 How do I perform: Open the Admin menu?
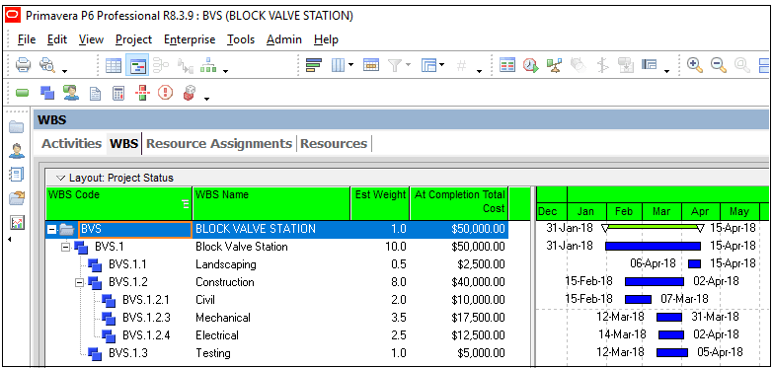click(x=284, y=39)
